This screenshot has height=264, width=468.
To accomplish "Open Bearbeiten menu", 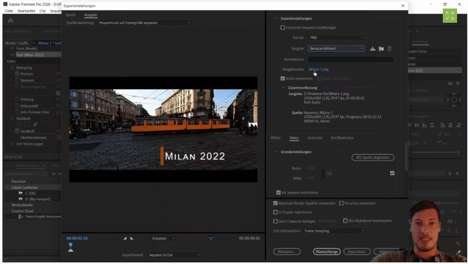I will [26, 11].
